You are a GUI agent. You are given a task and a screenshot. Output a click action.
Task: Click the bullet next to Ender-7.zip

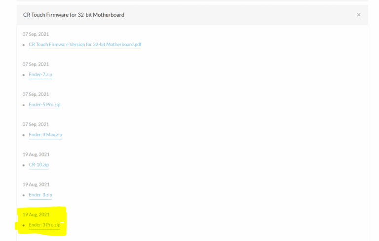tap(24, 75)
